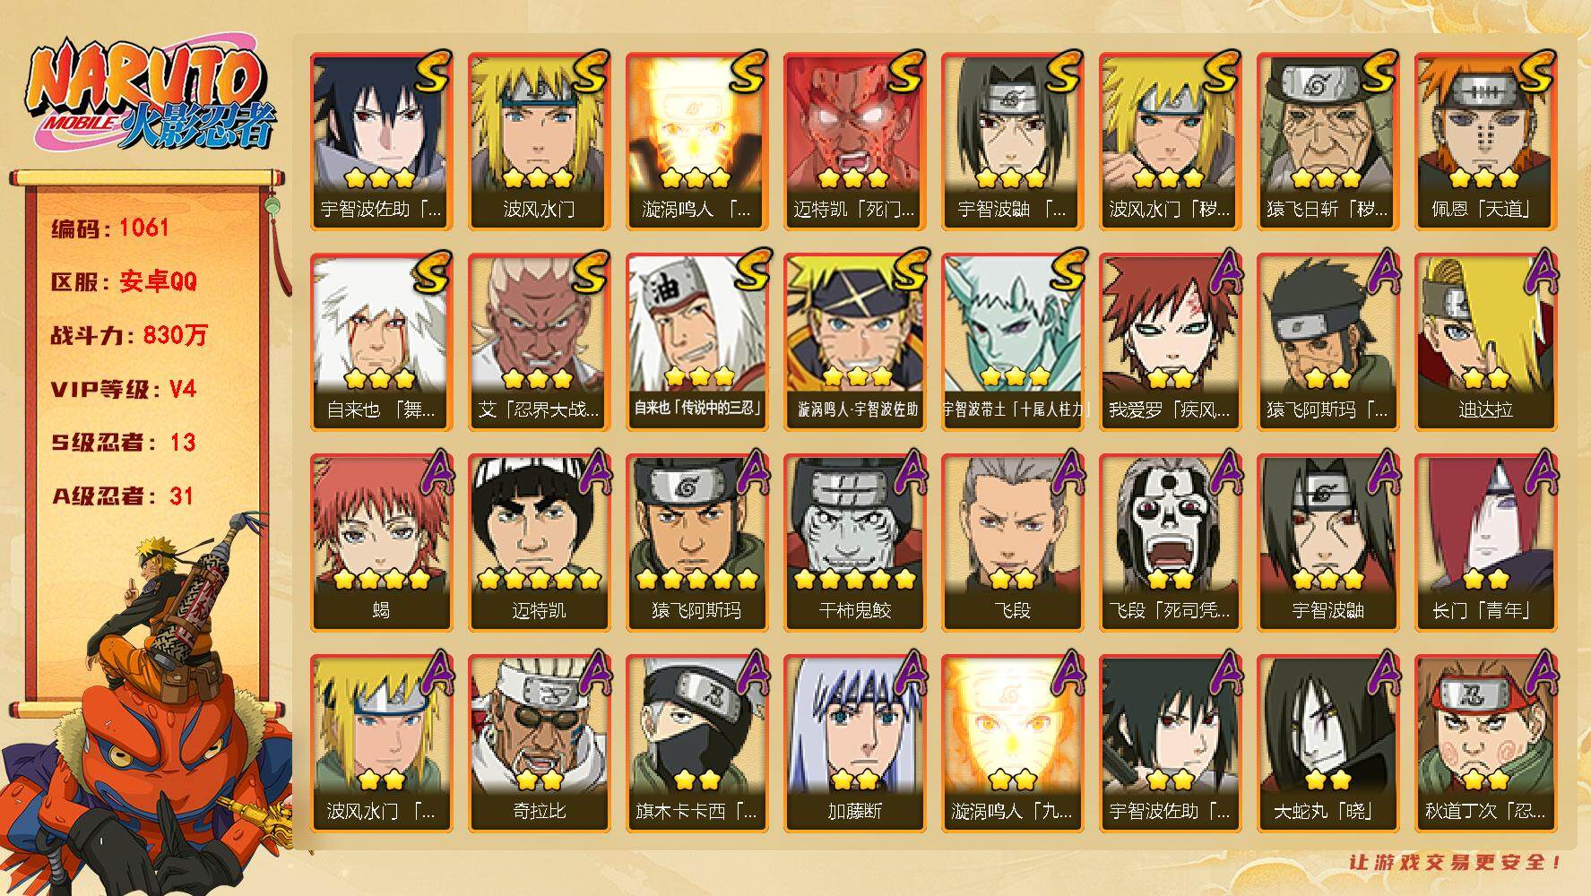This screenshot has width=1591, height=896.
Task: Select the 宇智波鼬 A-rank card
Action: click(x=1327, y=543)
